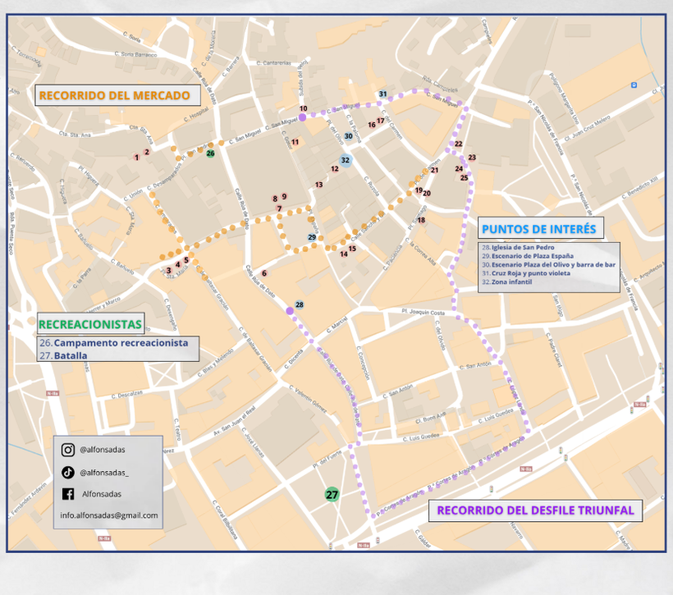Click the C. Cantarerías street label
Viewport: 673px width, 595px height.
[274, 62]
